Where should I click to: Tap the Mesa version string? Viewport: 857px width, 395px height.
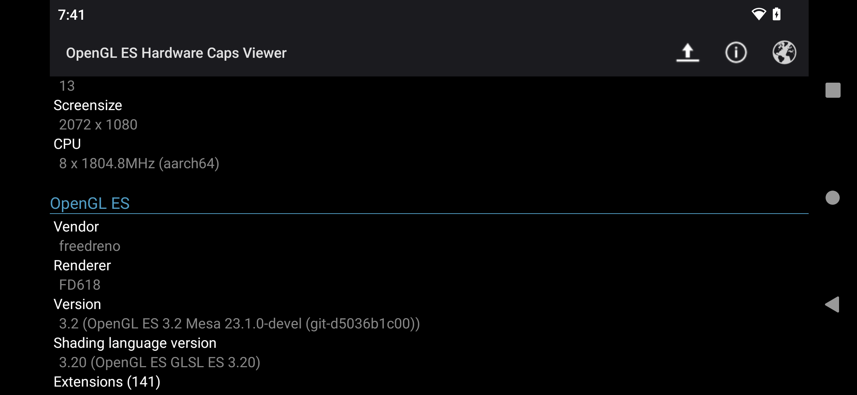pos(239,324)
